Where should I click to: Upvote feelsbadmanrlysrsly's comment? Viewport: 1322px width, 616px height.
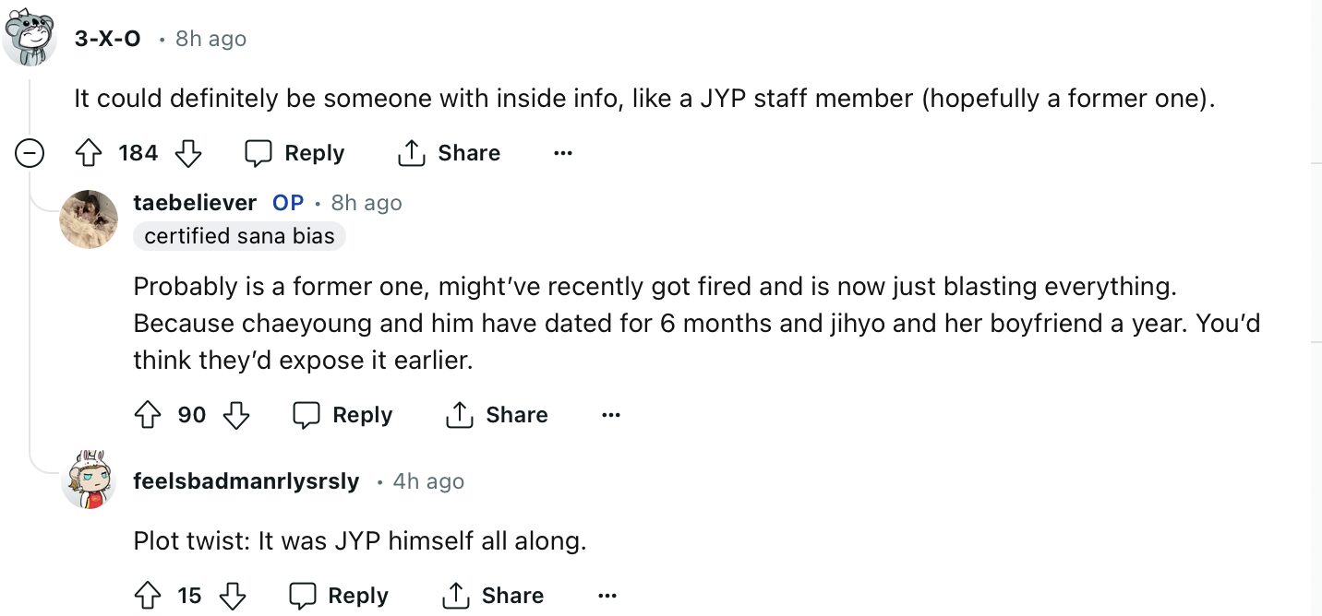pos(149,596)
